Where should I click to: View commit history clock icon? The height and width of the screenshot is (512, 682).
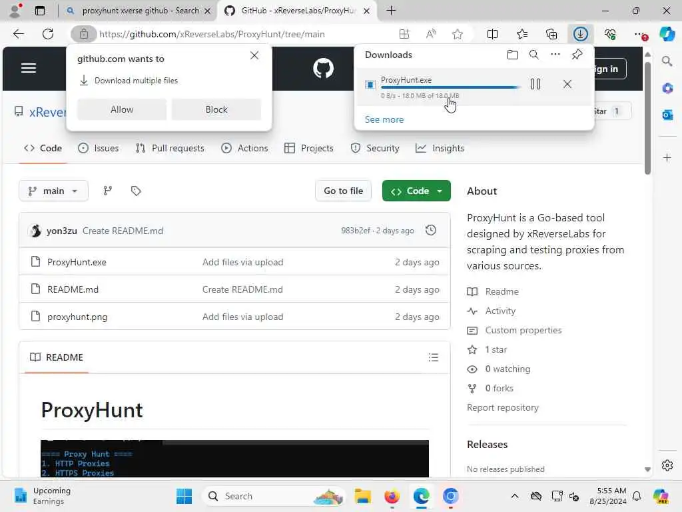(x=431, y=230)
